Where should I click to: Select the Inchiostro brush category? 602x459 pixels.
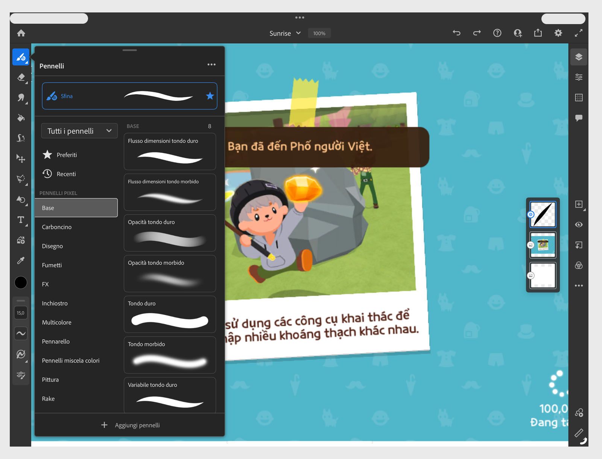pyautogui.click(x=76, y=303)
